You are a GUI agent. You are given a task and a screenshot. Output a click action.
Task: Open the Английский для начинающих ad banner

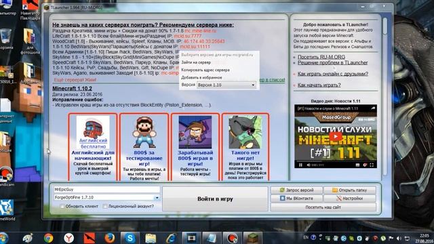[x=93, y=147]
